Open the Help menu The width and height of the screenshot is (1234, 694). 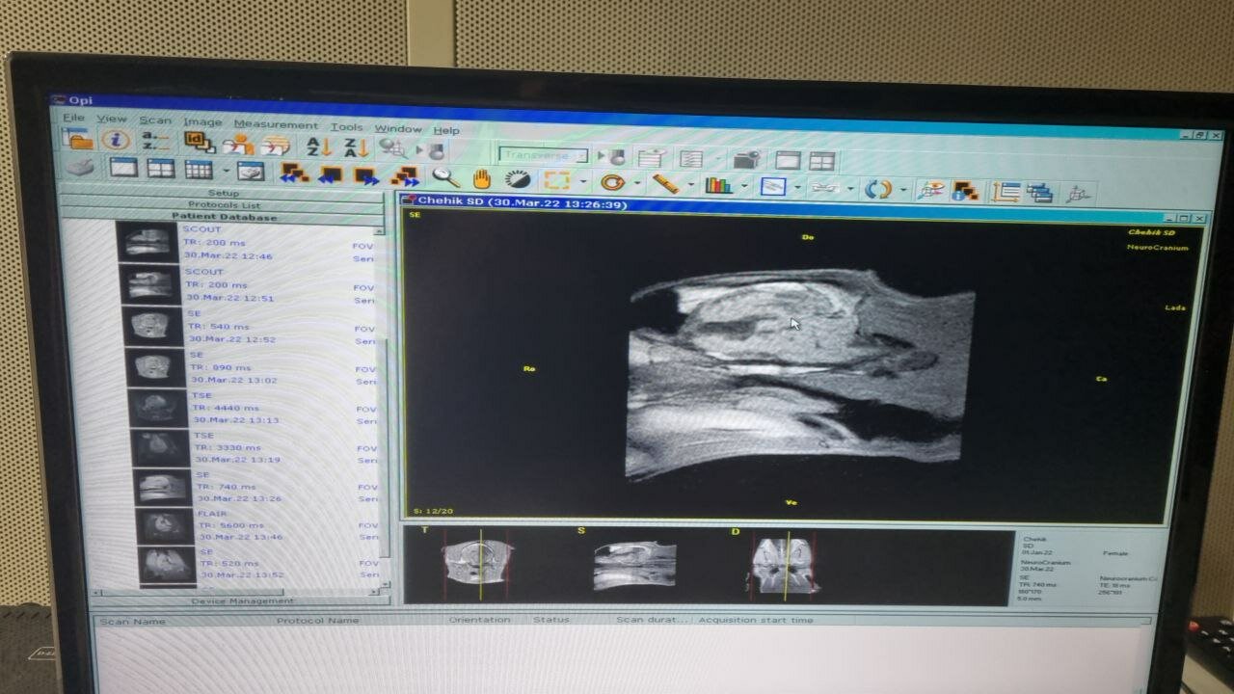point(446,130)
